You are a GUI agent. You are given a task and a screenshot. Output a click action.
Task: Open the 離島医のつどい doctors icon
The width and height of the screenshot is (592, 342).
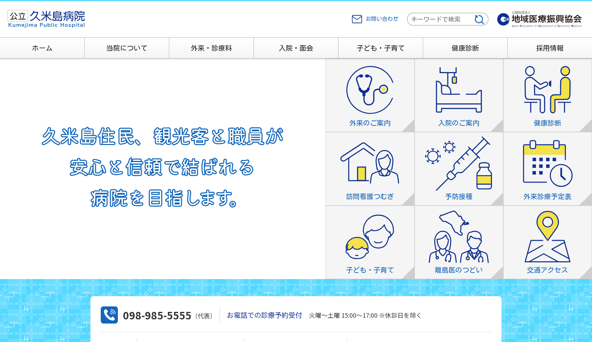pyautogui.click(x=458, y=238)
